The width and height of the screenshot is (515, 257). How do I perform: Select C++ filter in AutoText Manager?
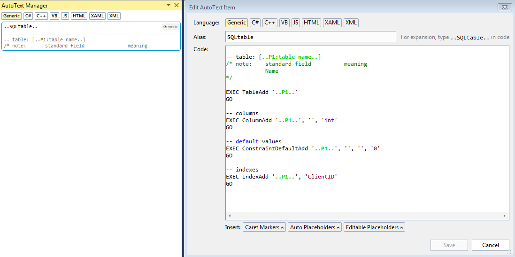[x=41, y=16]
